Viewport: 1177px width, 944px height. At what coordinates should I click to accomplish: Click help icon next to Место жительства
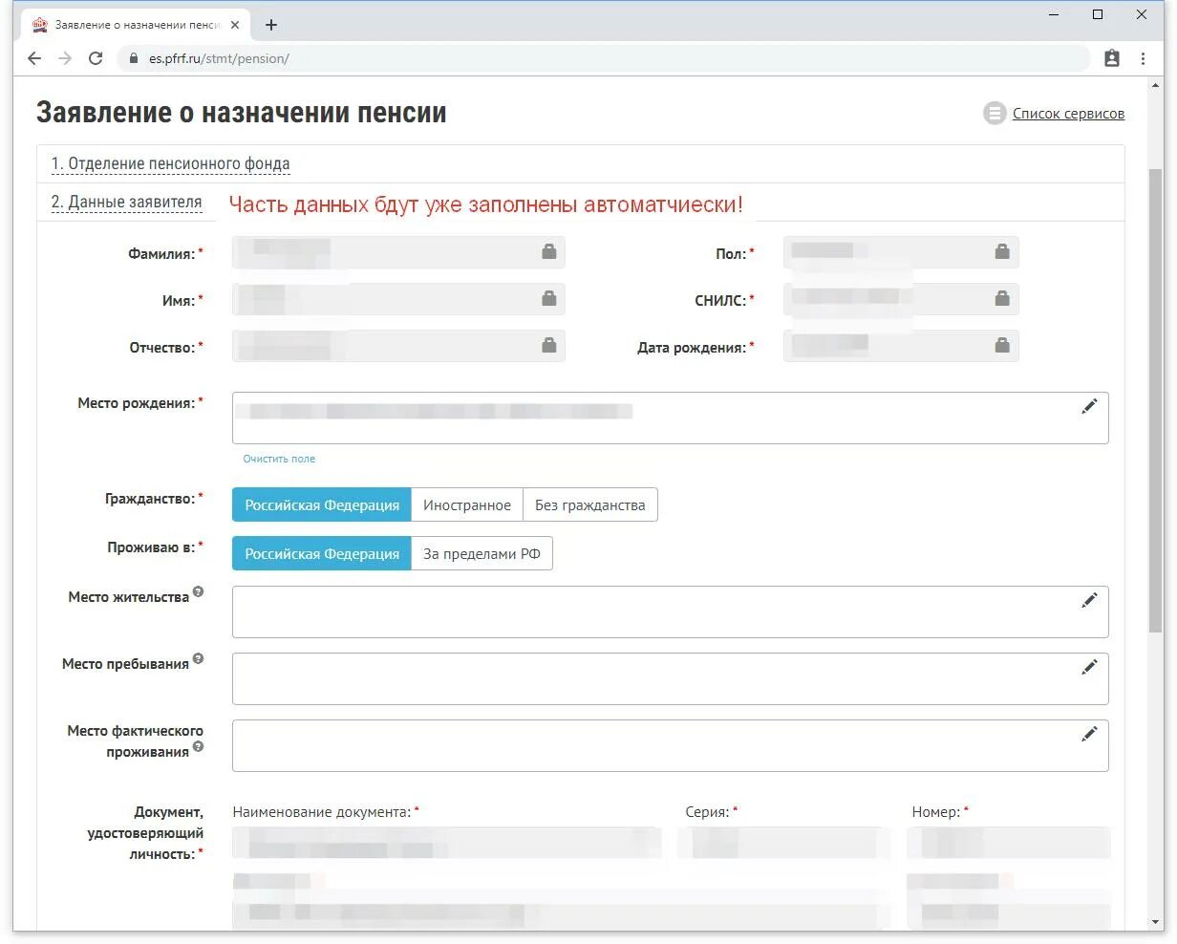click(198, 591)
